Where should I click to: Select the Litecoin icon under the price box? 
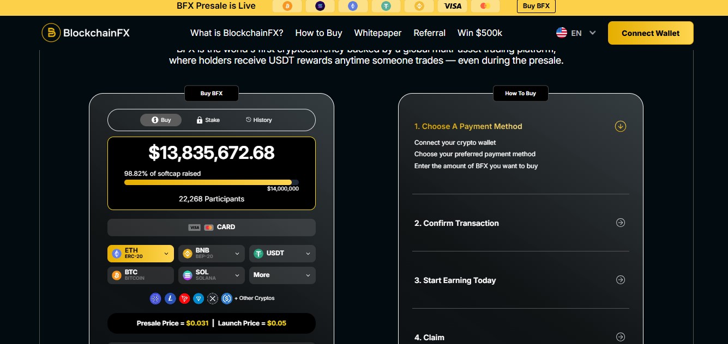[170, 298]
